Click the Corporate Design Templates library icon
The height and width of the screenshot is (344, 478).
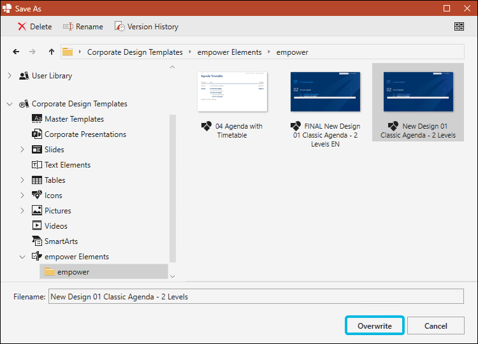tap(24, 104)
